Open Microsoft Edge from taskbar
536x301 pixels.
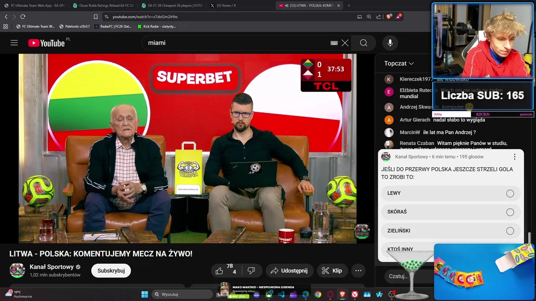point(306,294)
